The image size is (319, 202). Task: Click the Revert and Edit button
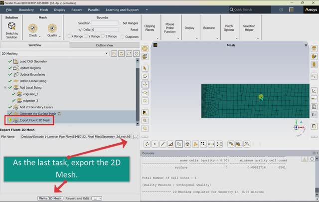(x=77, y=199)
